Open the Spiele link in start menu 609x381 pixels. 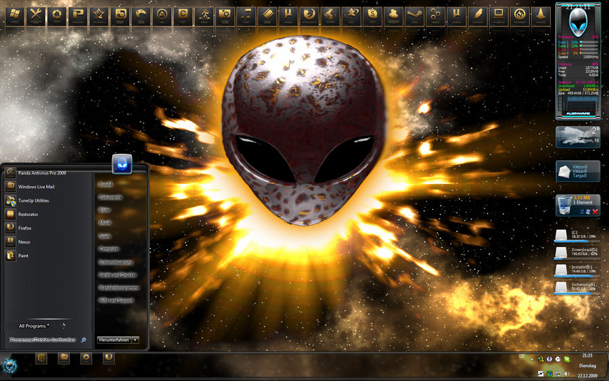click(104, 236)
